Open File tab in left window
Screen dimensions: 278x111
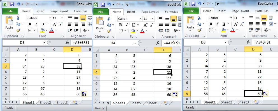click(x=10, y=11)
